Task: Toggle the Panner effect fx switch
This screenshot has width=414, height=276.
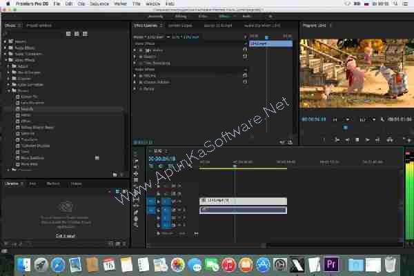Action: point(141,89)
